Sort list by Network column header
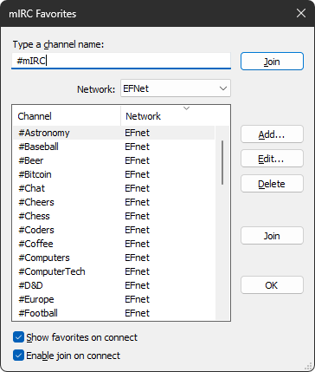This screenshot has height=372, width=315. tap(176, 116)
